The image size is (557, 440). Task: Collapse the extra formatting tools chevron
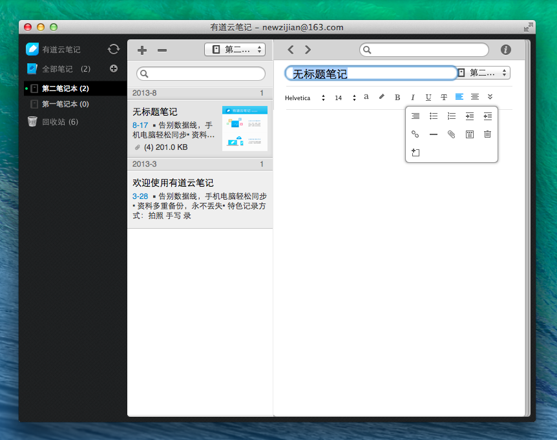[490, 97]
